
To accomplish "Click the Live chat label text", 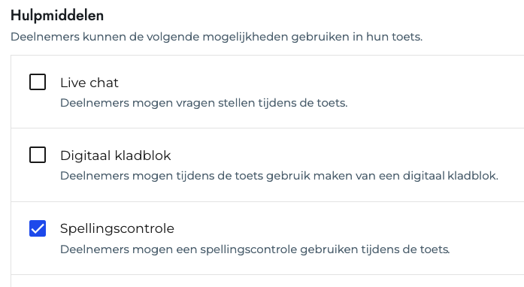I will pyautogui.click(x=89, y=83).
